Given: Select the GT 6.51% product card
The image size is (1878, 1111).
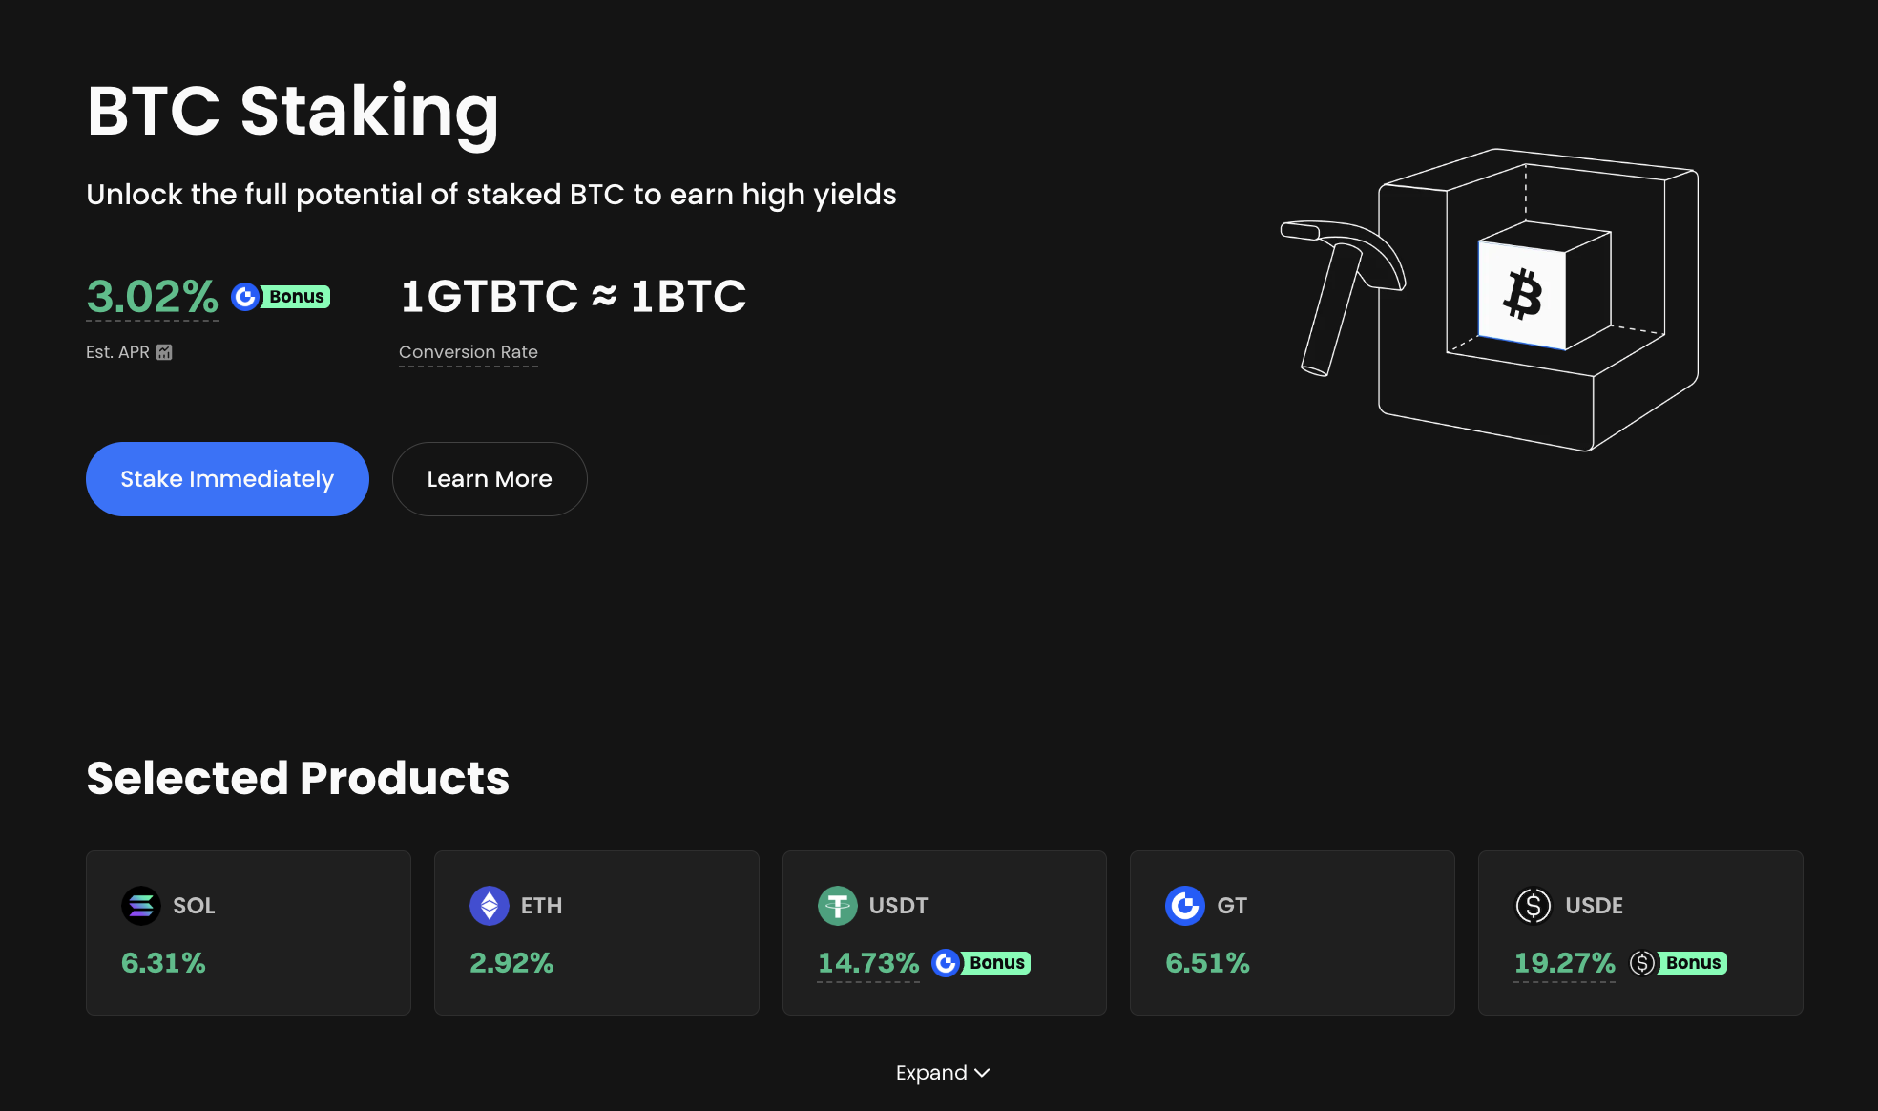Looking at the screenshot, I should (x=1292, y=933).
